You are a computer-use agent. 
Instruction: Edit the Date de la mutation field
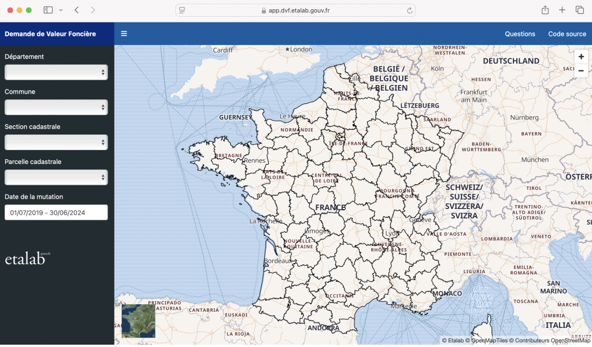coord(56,212)
